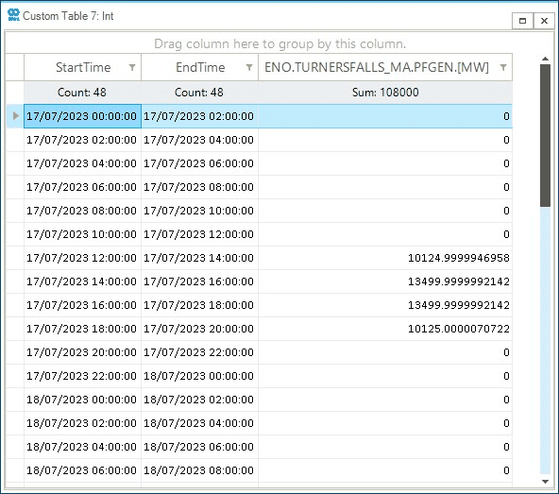The height and width of the screenshot is (494, 559).
Task: Select the MW value 10125.0000070722
Action: (385, 329)
